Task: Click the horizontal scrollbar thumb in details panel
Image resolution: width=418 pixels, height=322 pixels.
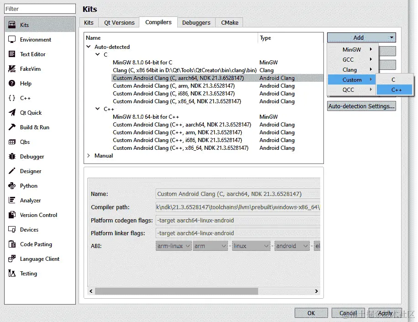Action: tap(176, 291)
